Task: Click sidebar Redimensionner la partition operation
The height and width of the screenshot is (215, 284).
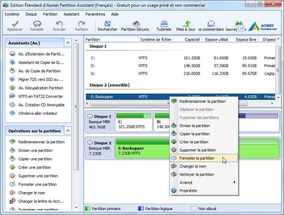Action: pos(37,142)
